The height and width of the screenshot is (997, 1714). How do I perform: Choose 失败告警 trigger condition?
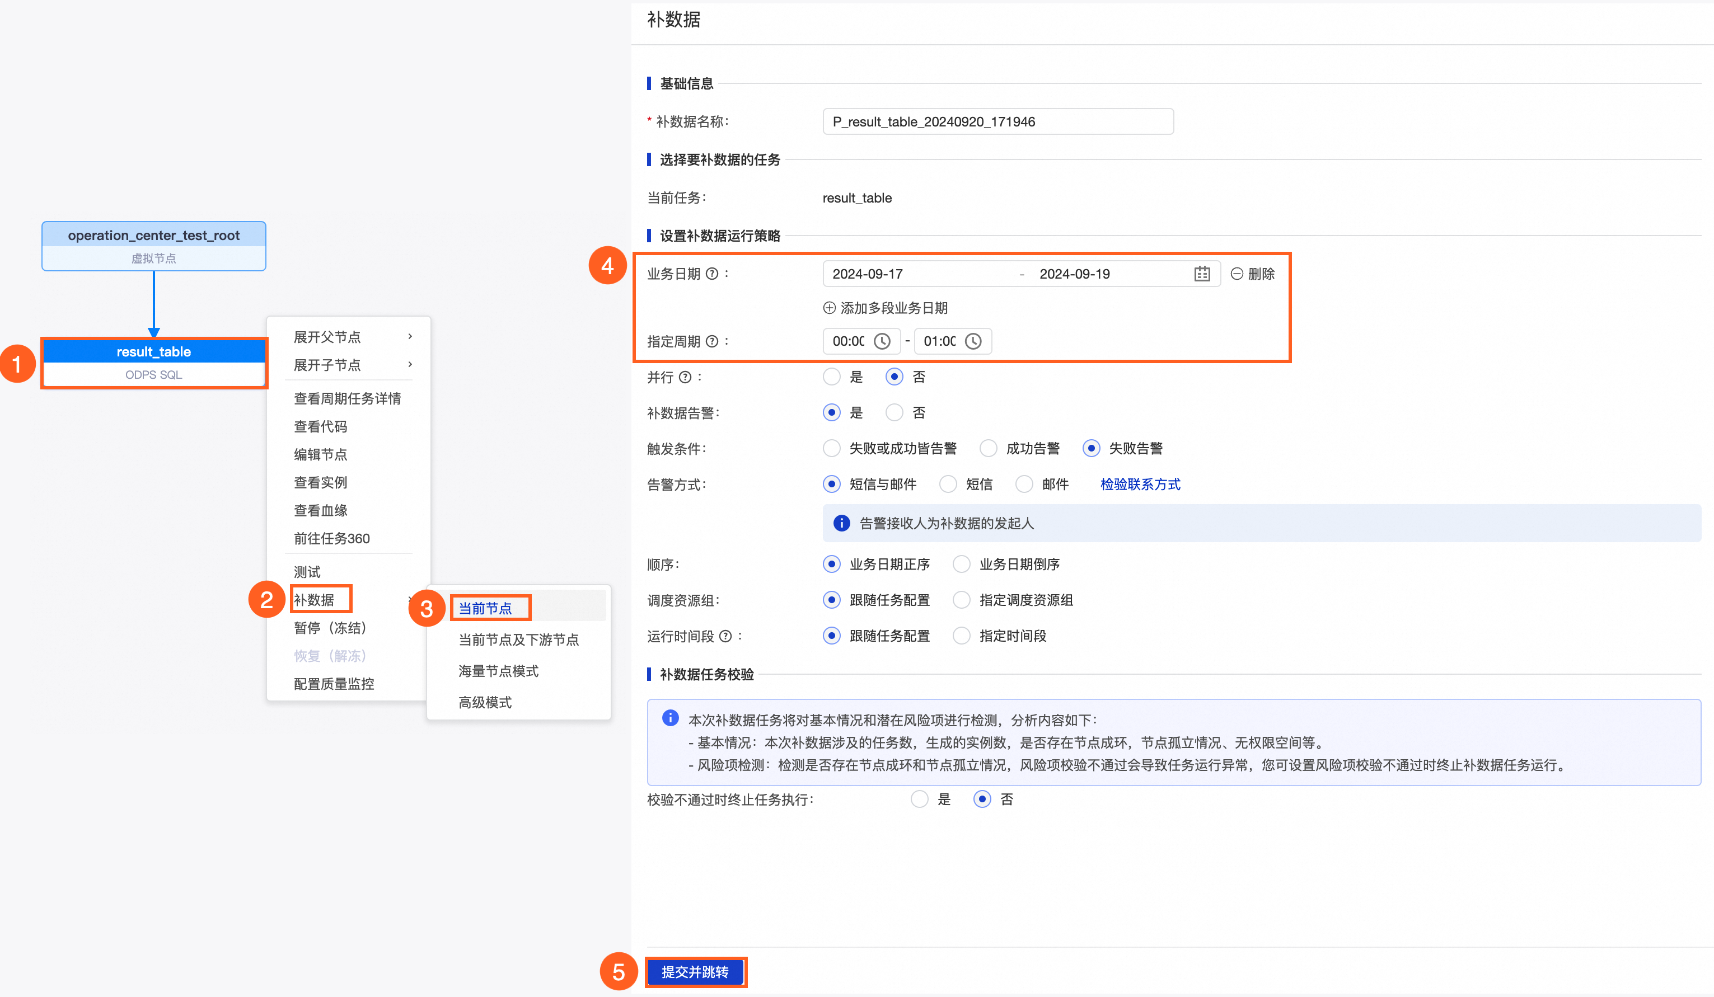click(1090, 449)
